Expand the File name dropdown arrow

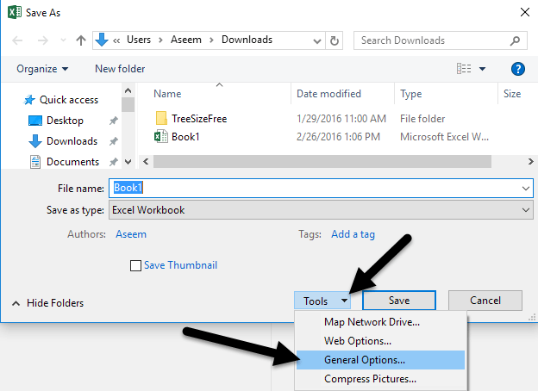(525, 188)
